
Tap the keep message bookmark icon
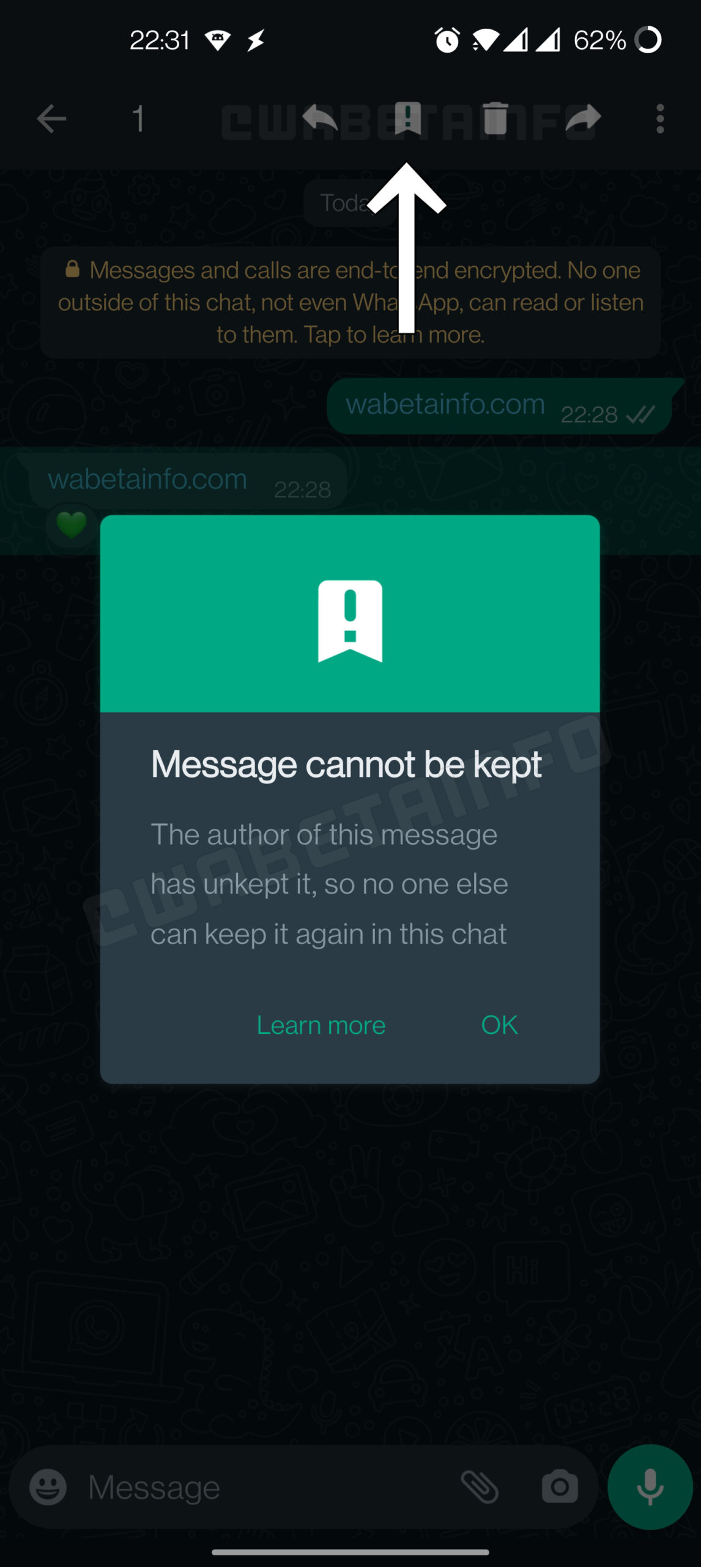pyautogui.click(x=407, y=118)
